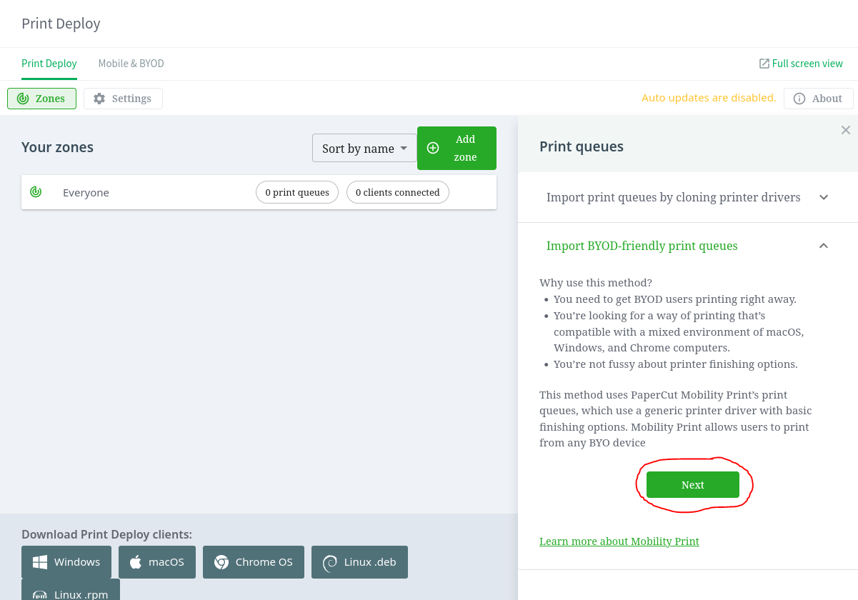Expand Import print queues by cloning printer drivers

(688, 197)
